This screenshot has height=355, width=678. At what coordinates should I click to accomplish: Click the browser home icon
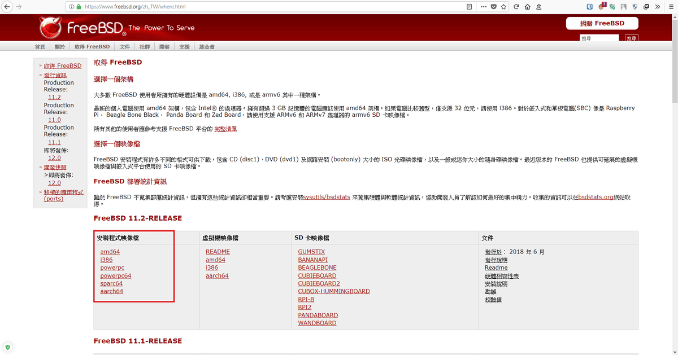[527, 7]
